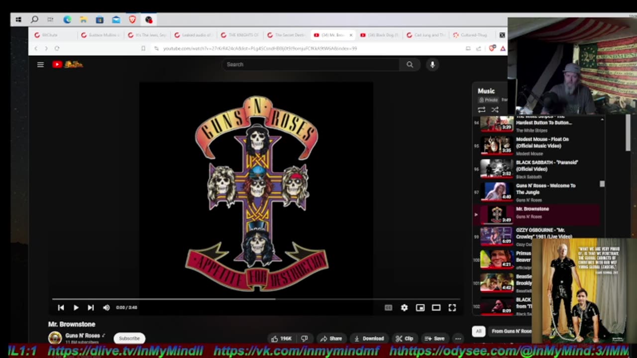The height and width of the screenshot is (358, 637).
Task: Switch to miniplayer mode
Action: pyautogui.click(x=420, y=308)
